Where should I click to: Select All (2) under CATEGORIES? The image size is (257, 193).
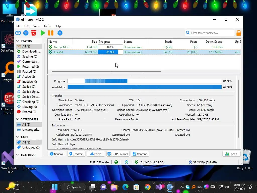point(29,125)
